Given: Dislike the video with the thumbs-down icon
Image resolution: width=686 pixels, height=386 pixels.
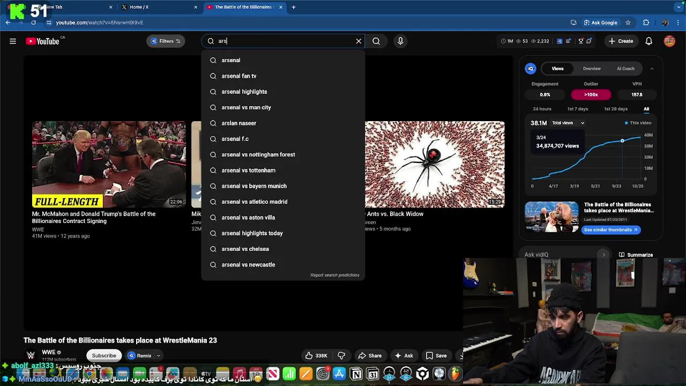Looking at the screenshot, I should point(341,355).
